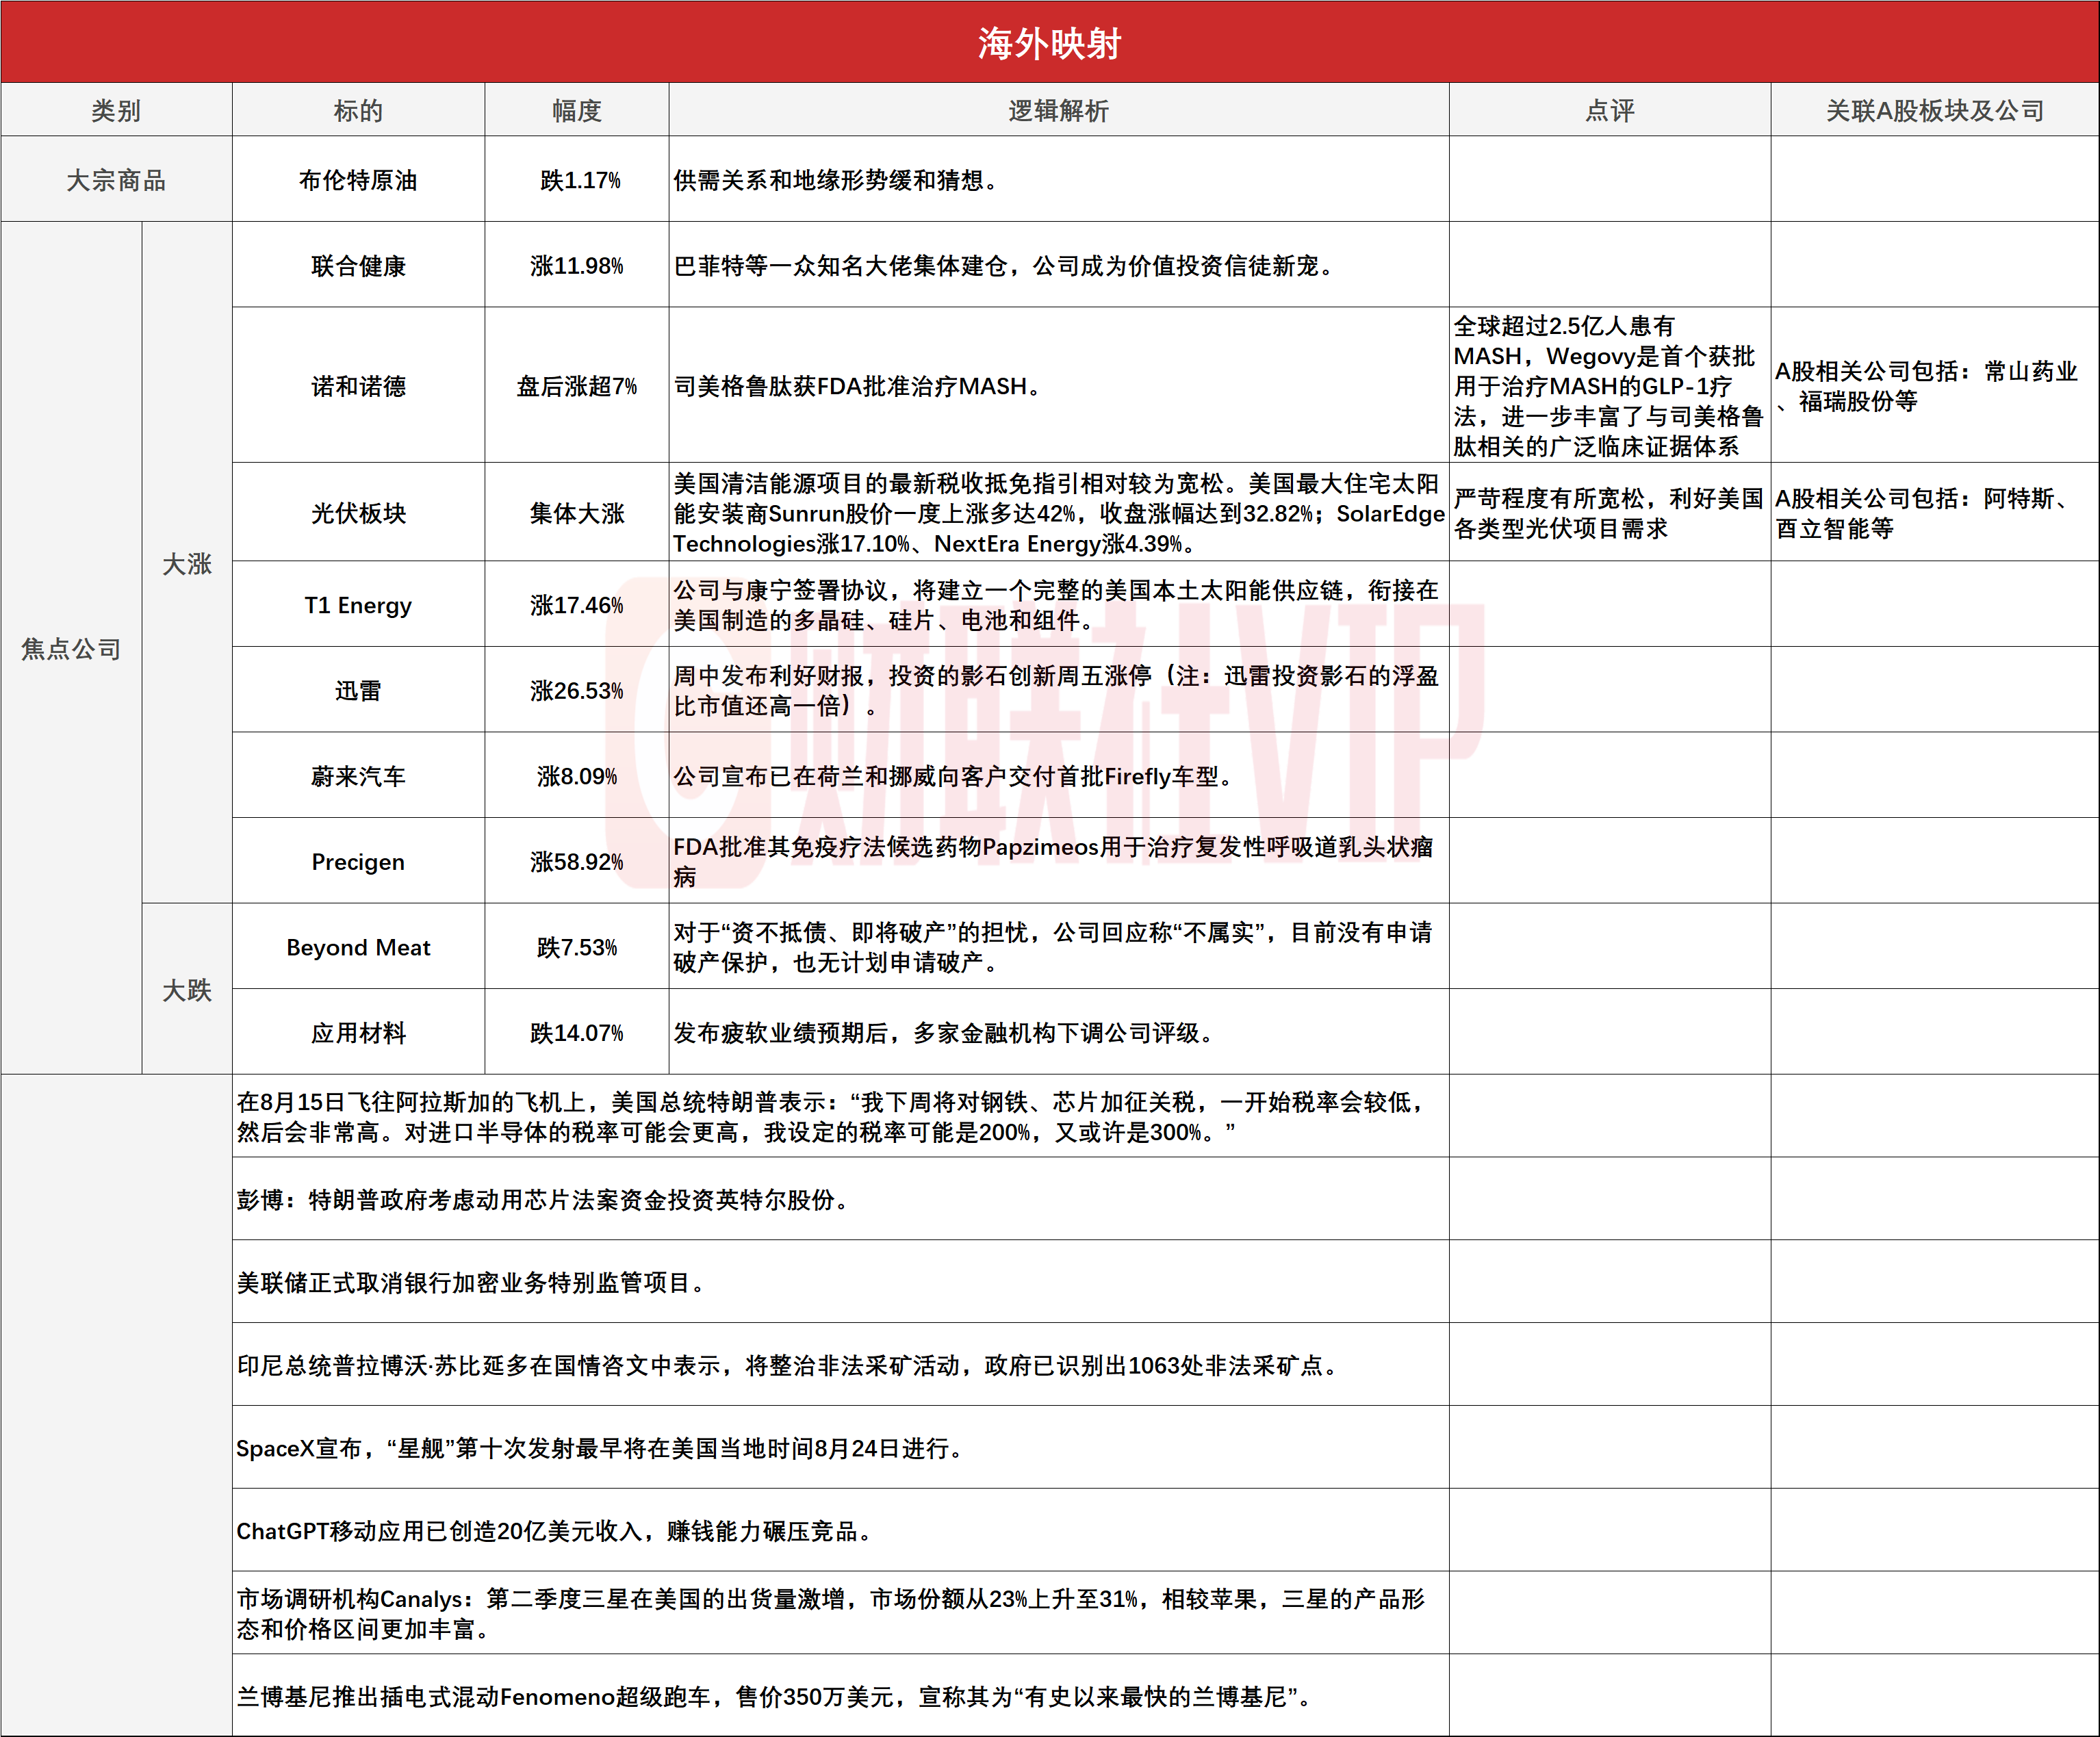This screenshot has width=2100, height=1737.
Task: Click the 诺和诺德 cell
Action: click(x=358, y=385)
